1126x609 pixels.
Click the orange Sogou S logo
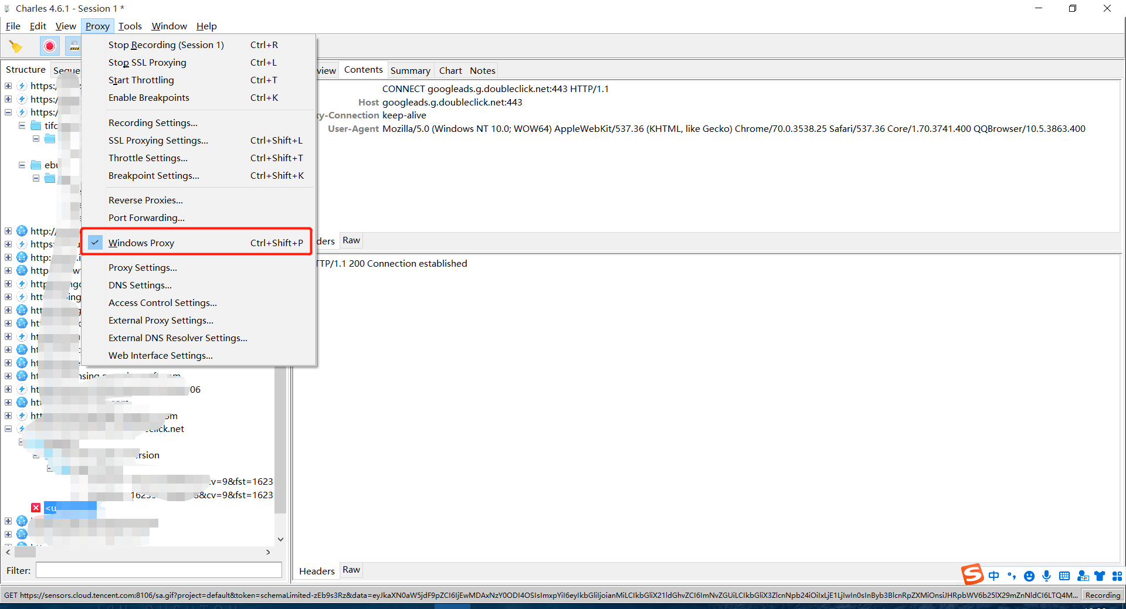pyautogui.click(x=972, y=574)
